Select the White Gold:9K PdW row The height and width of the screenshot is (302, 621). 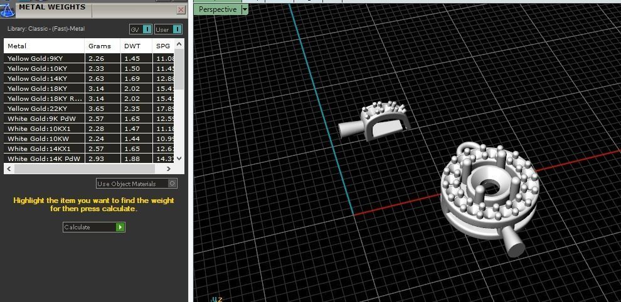89,118
